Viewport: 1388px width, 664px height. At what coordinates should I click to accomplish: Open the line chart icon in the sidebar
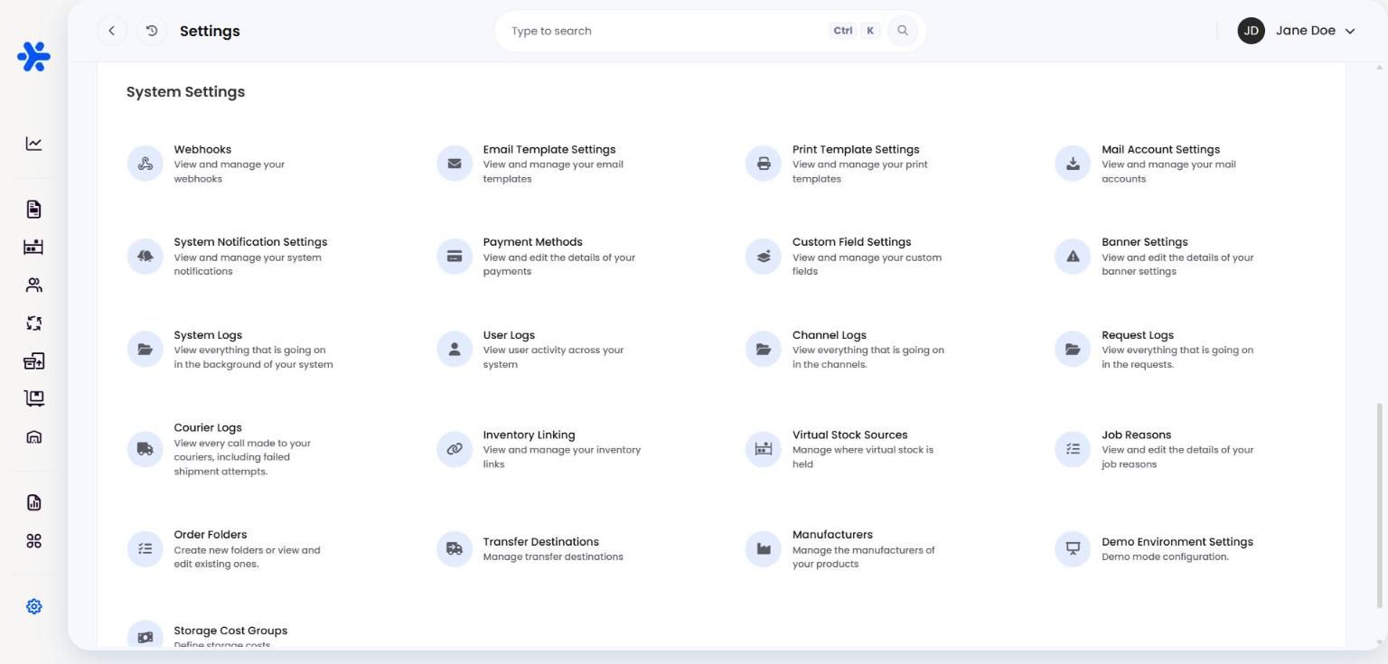point(33,144)
